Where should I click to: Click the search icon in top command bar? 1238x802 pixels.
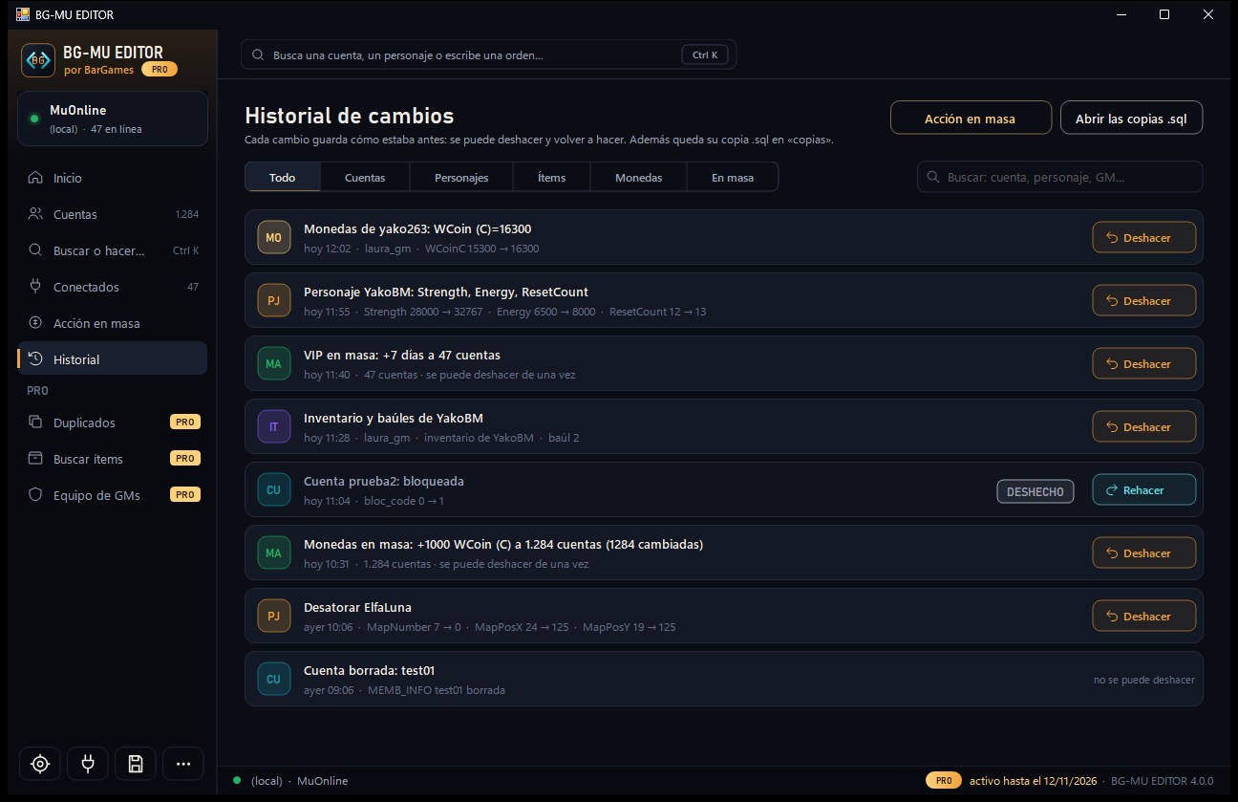(x=258, y=55)
